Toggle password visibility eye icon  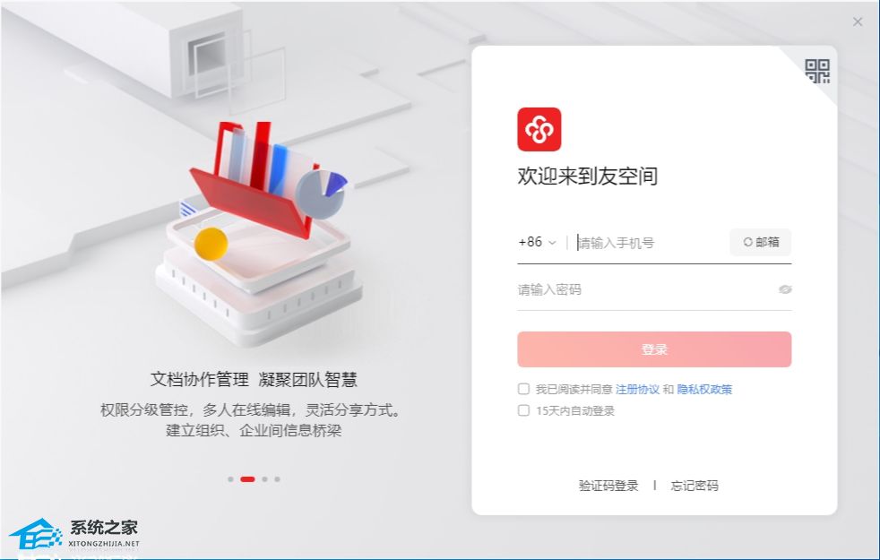click(x=785, y=289)
